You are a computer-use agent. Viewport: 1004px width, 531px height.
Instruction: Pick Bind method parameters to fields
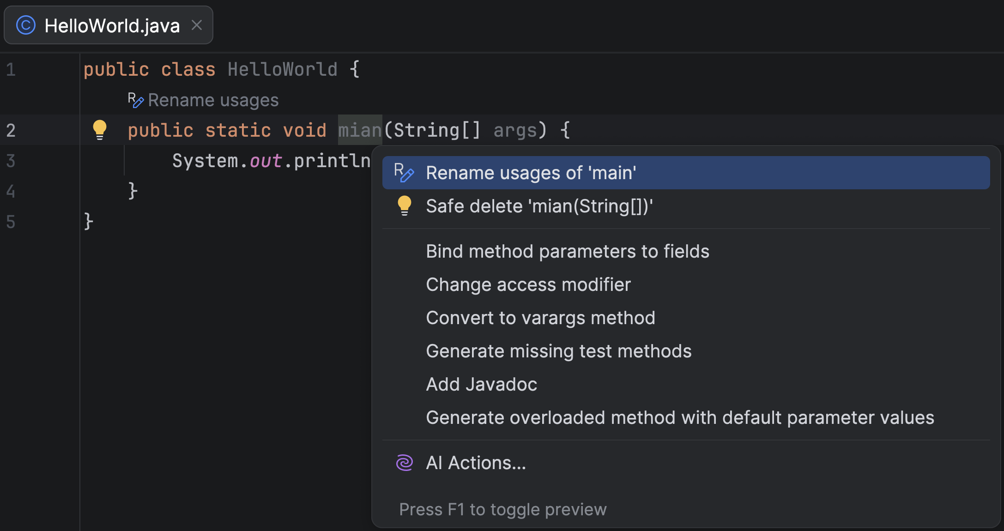click(x=567, y=251)
